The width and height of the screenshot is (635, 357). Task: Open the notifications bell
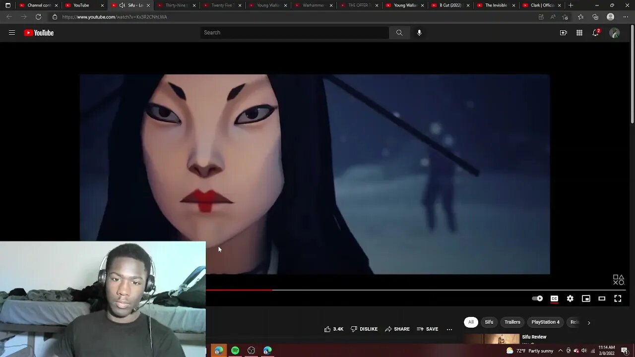tap(596, 33)
